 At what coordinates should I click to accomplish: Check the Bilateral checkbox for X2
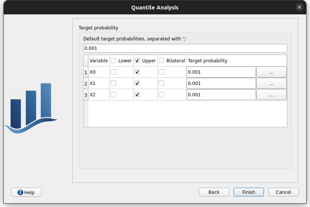click(161, 94)
